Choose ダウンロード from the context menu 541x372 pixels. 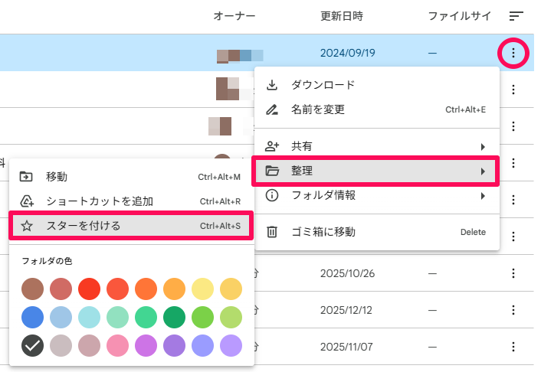pos(377,85)
